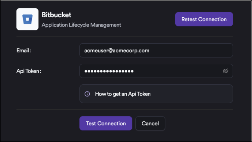
Task: Click the Test Connection button
Action: (x=106, y=123)
